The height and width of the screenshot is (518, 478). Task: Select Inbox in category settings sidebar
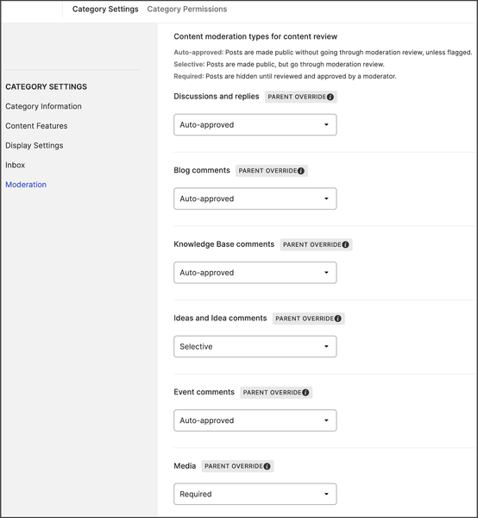[x=16, y=165]
